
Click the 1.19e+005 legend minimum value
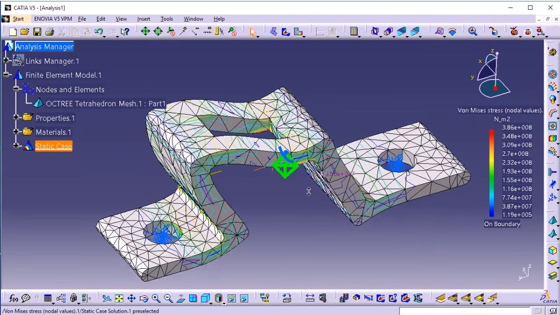(517, 215)
